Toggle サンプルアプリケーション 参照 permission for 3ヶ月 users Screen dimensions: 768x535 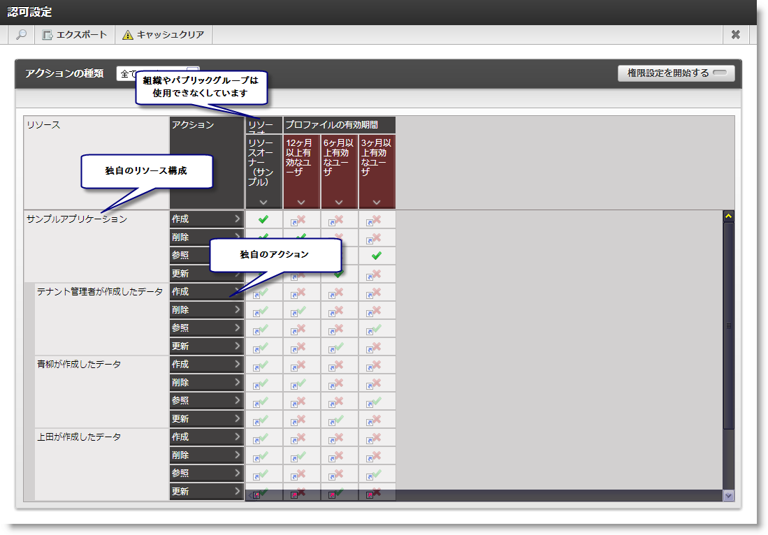(x=377, y=256)
